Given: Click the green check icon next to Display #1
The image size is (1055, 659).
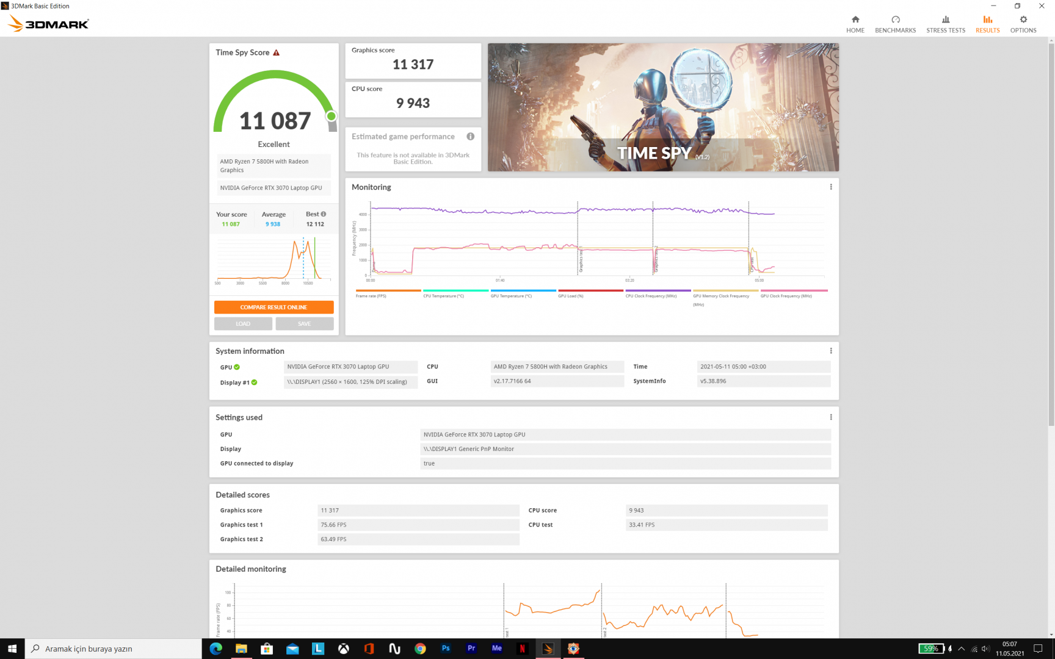Looking at the screenshot, I should click(254, 383).
